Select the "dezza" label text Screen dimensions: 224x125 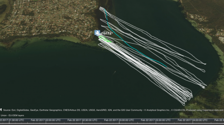click(106, 33)
